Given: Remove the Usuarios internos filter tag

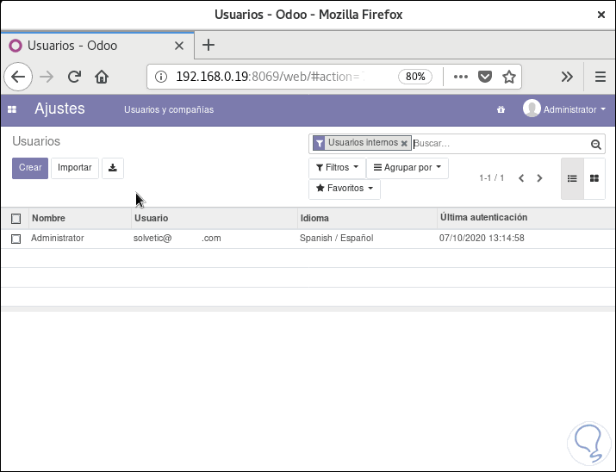Looking at the screenshot, I should click(404, 143).
